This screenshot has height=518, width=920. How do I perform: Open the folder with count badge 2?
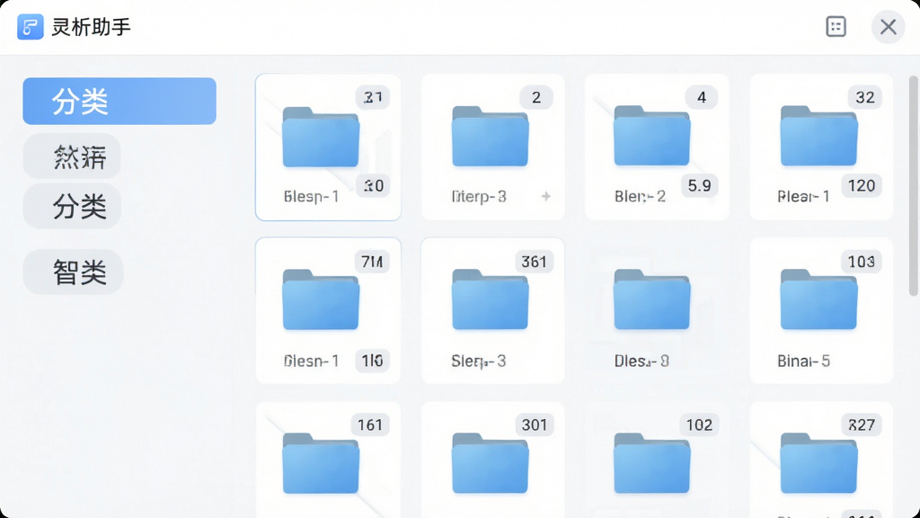coord(493,147)
